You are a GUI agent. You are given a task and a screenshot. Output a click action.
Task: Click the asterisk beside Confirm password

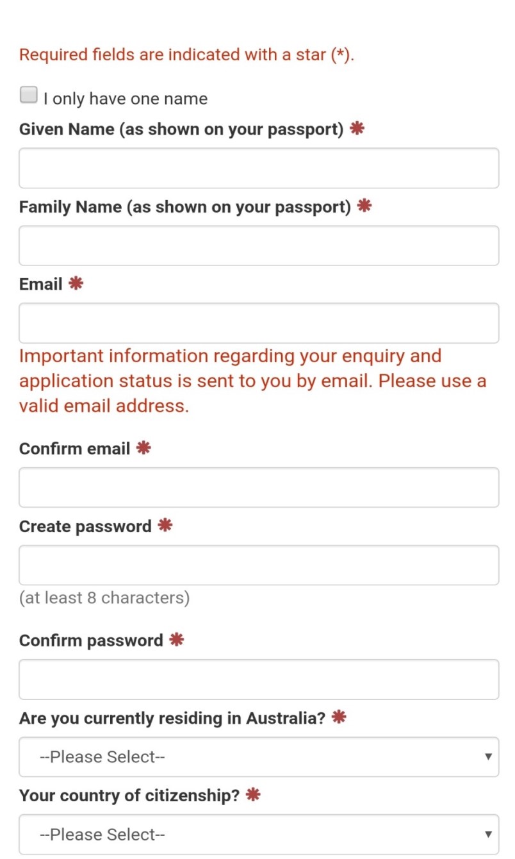pos(176,640)
